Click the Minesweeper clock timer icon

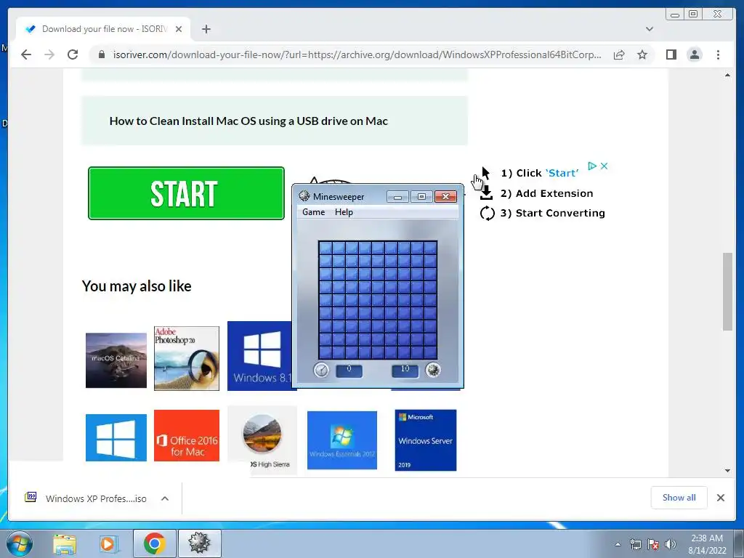coord(321,370)
